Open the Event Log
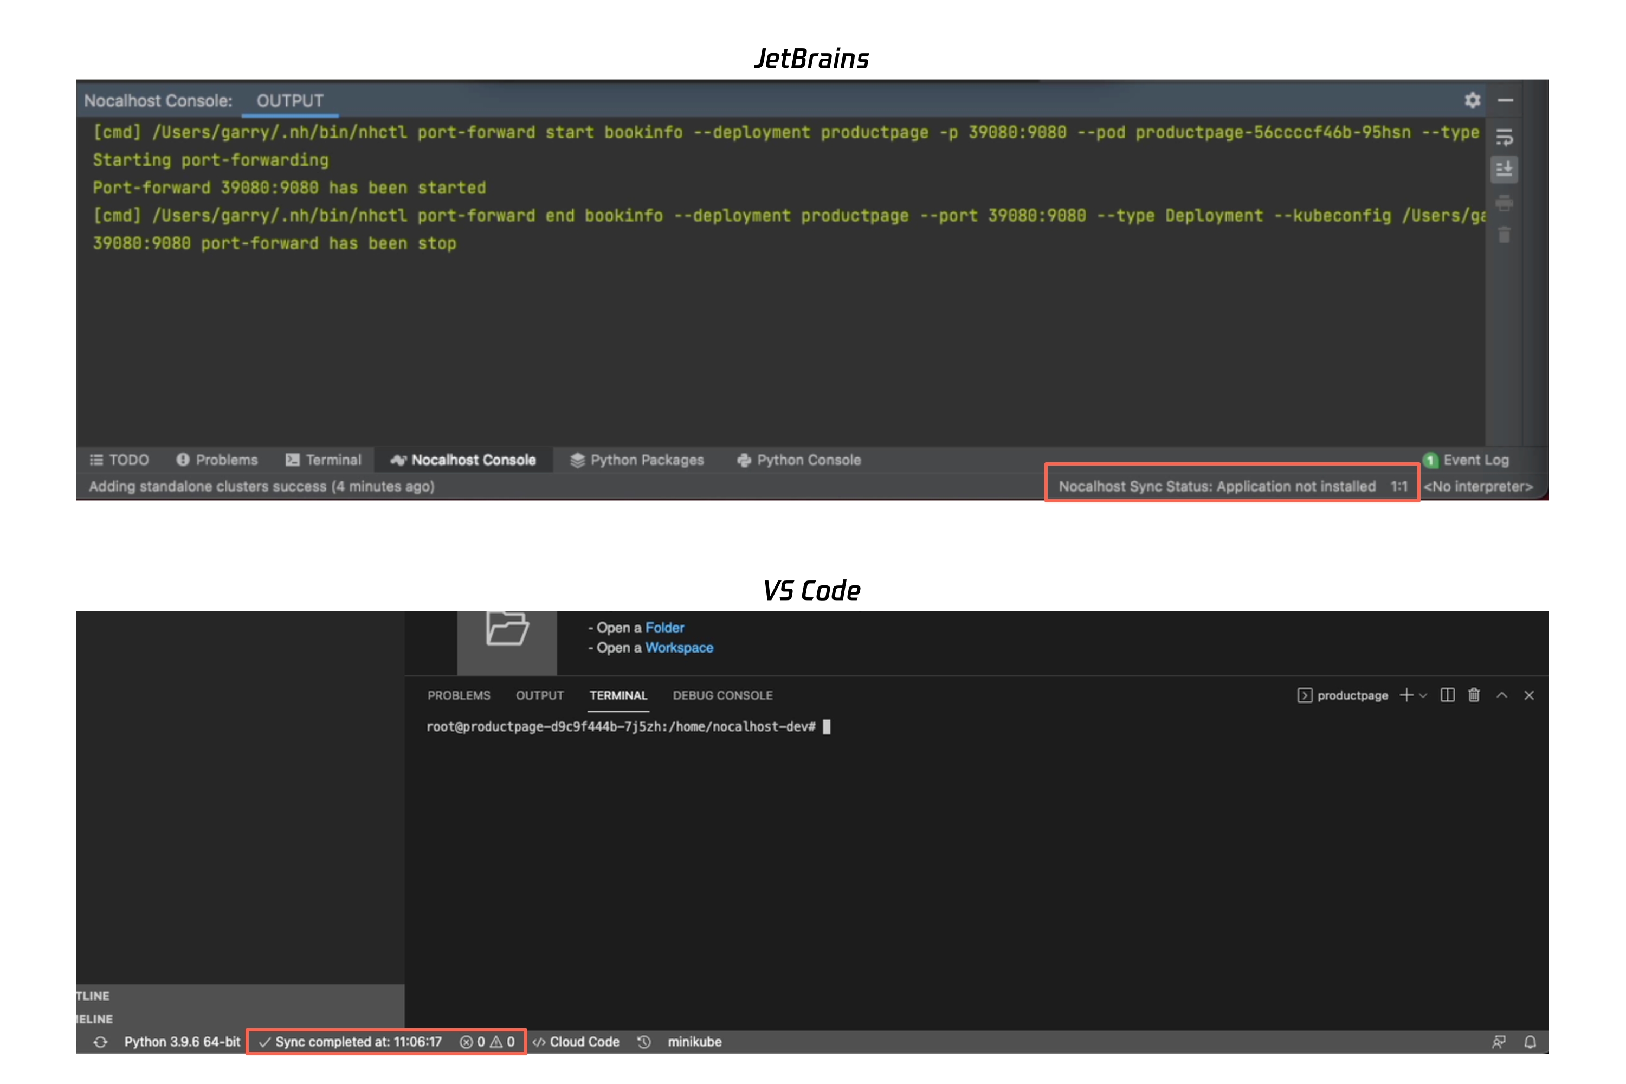Viewport: 1626px width, 1084px height. 1475,460
